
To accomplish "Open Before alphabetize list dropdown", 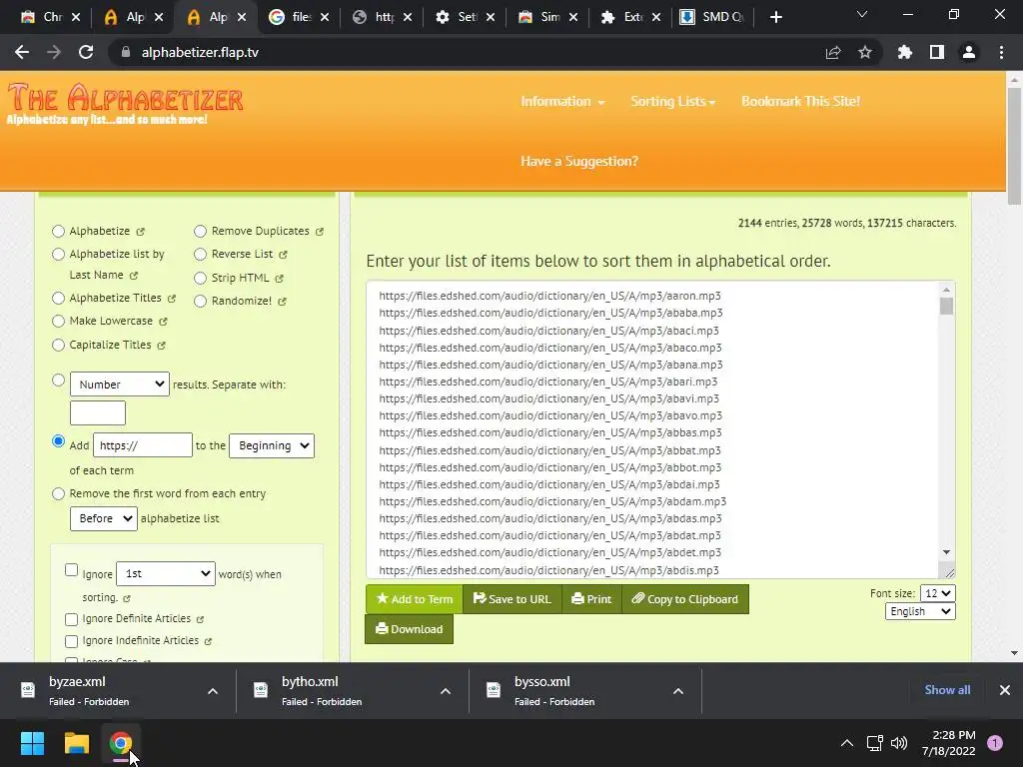I will tap(104, 518).
